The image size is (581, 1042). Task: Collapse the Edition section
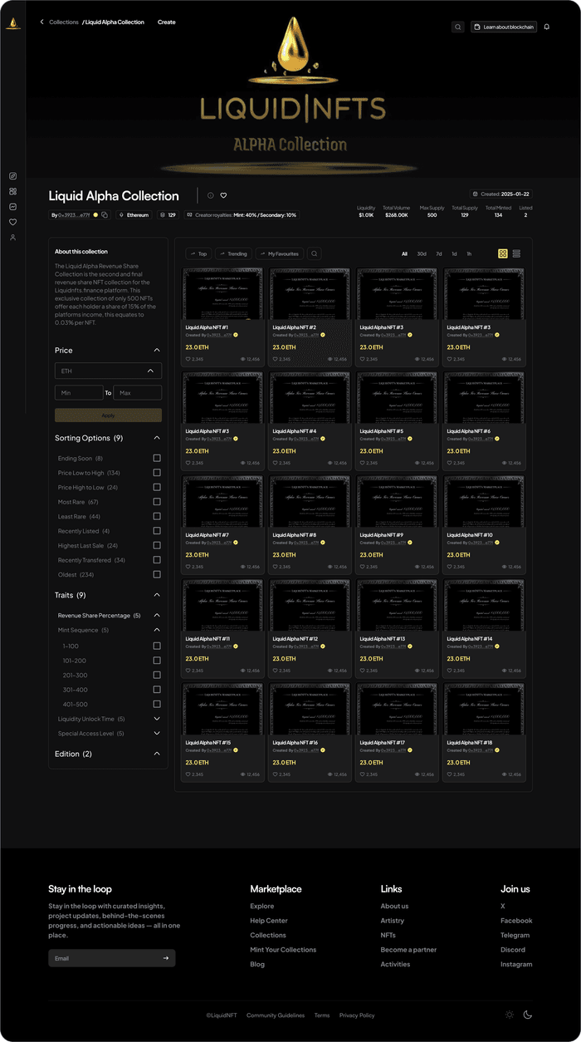(x=157, y=754)
